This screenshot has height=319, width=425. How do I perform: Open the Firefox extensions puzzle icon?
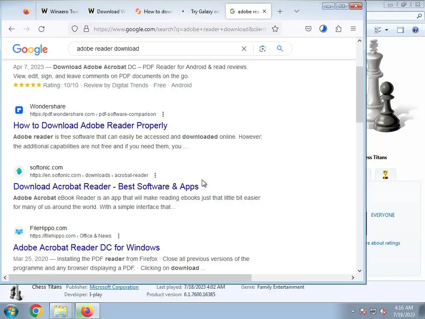(338, 29)
